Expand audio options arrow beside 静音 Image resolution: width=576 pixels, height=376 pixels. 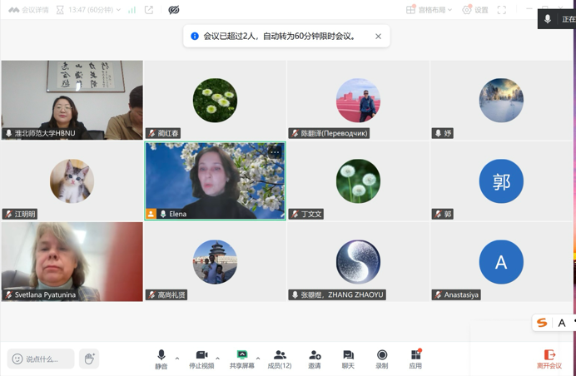click(177, 359)
